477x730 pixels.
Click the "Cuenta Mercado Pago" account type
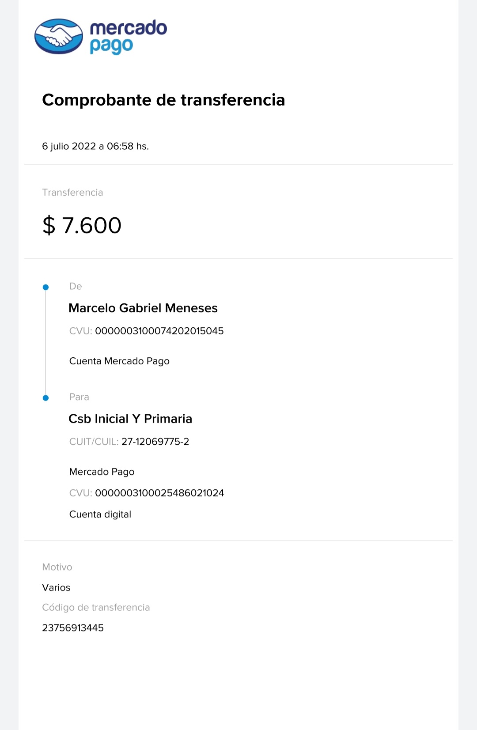(119, 361)
